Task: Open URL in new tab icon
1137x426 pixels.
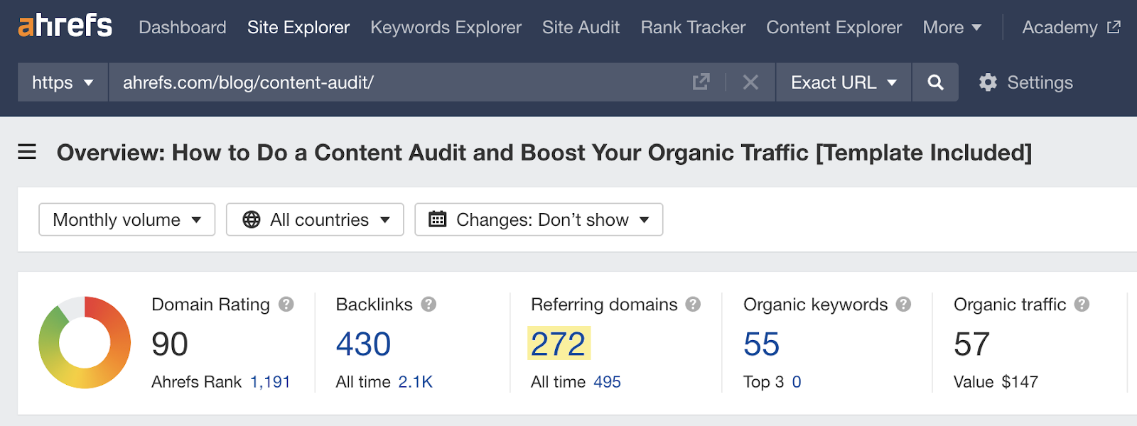Action: click(701, 82)
